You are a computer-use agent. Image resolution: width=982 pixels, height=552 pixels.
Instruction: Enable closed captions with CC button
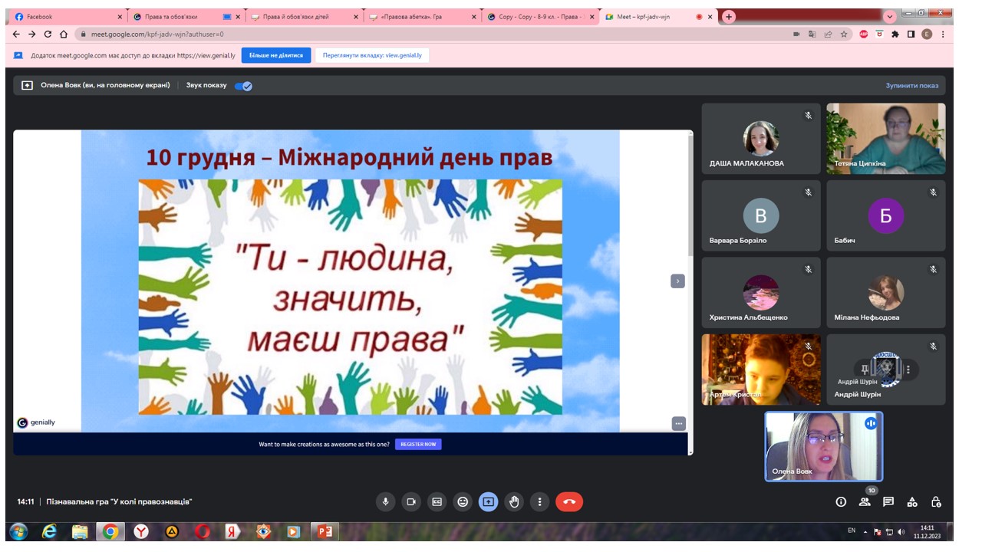click(x=437, y=502)
